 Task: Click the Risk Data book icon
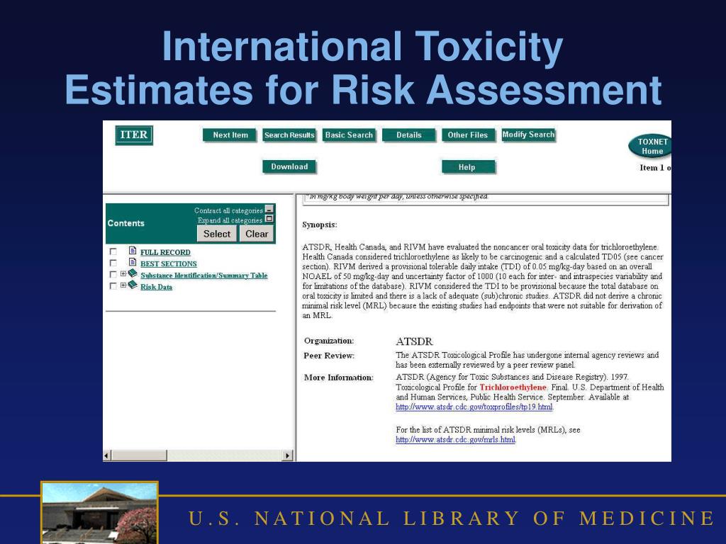click(x=133, y=285)
